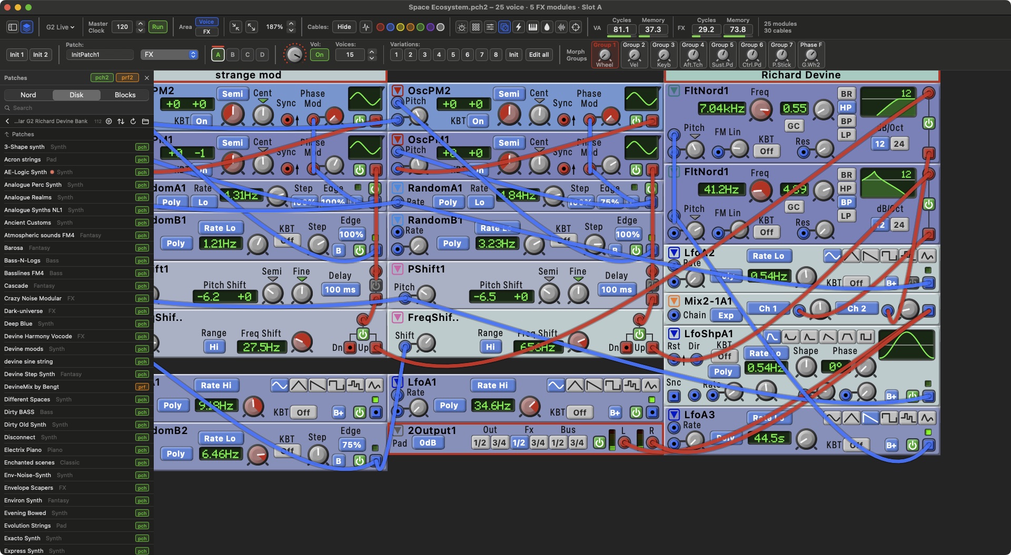This screenshot has height=555, width=1011.
Task: Click the patch browser Search field
Action: pos(77,108)
